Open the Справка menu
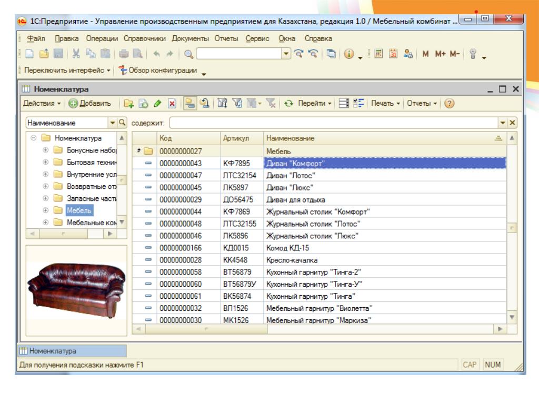 click(318, 38)
